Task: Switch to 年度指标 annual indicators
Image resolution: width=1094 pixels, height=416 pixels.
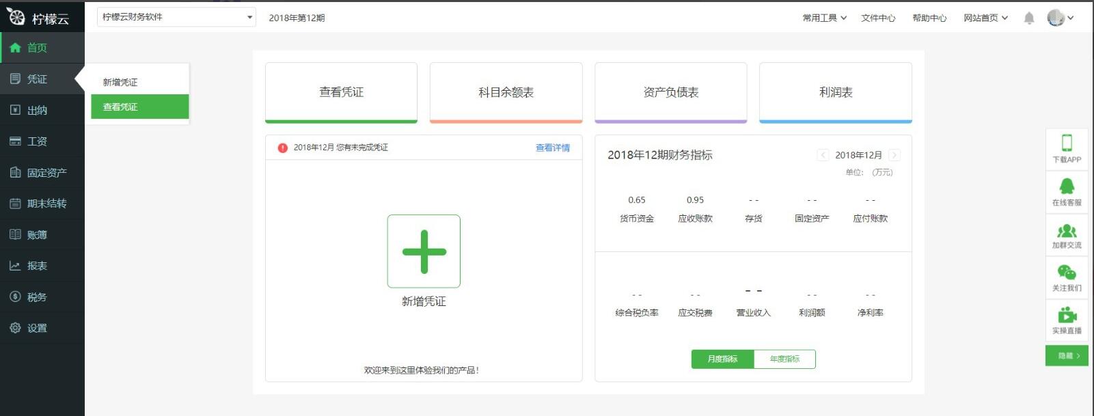Action: [x=784, y=359]
